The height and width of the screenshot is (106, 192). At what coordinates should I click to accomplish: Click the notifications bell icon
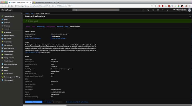pos(153,10)
